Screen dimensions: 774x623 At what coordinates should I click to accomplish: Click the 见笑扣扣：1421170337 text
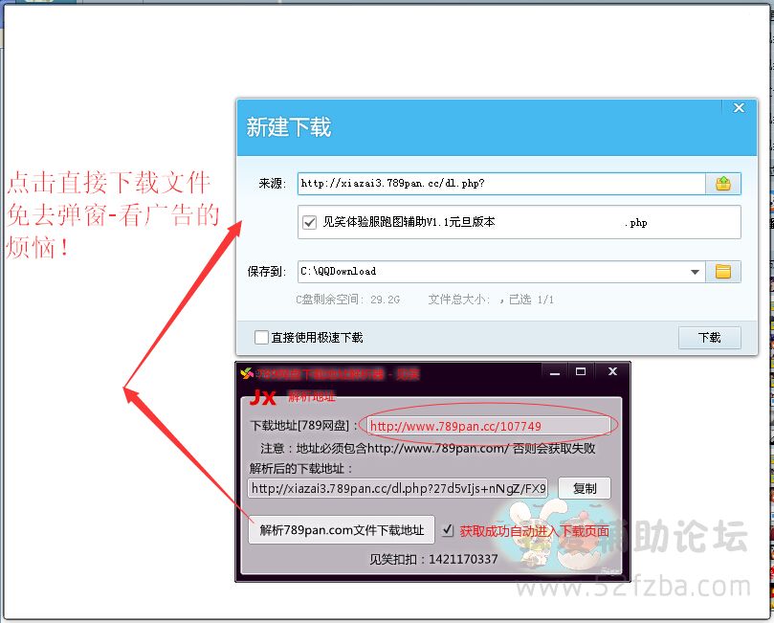(433, 559)
